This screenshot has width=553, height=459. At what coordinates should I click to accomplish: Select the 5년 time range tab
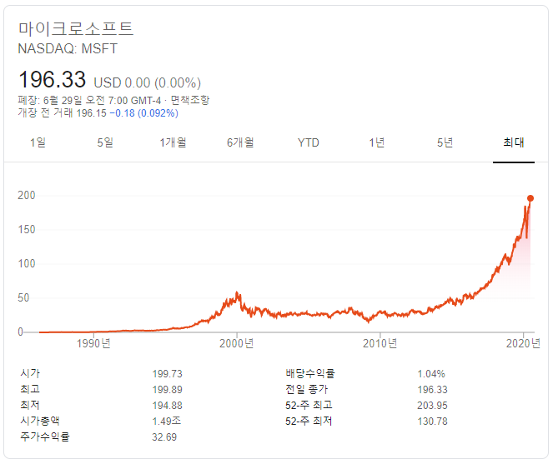click(445, 142)
